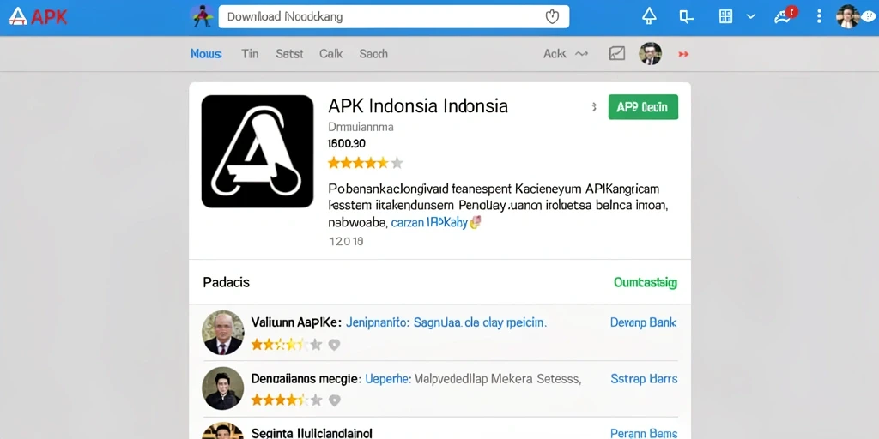The height and width of the screenshot is (439, 879).
Task: Select the Setst tab
Action: (289, 54)
